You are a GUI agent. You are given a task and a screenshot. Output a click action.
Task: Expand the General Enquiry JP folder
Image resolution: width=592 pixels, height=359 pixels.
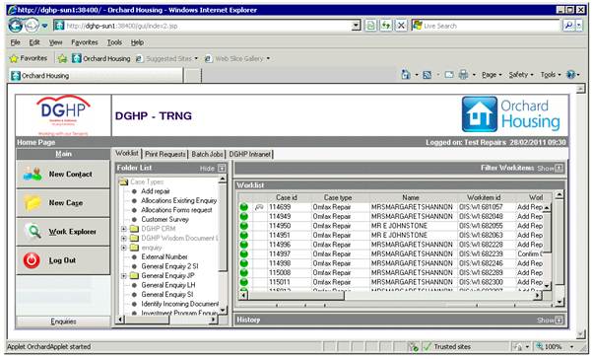(x=123, y=276)
